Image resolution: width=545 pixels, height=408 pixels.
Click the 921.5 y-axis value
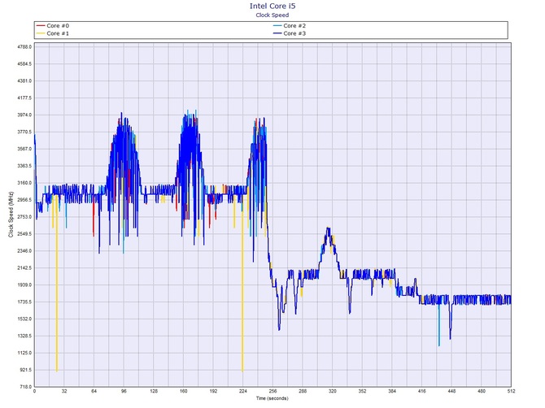[26, 370]
